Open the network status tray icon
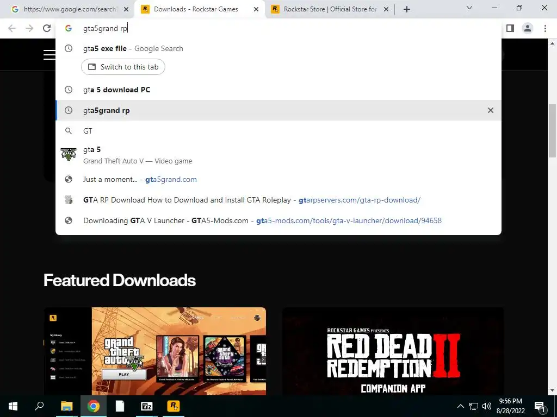The width and height of the screenshot is (557, 417). (x=474, y=406)
